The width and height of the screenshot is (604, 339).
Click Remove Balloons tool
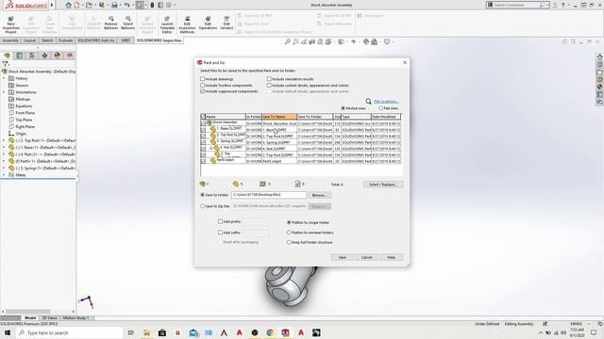click(111, 23)
